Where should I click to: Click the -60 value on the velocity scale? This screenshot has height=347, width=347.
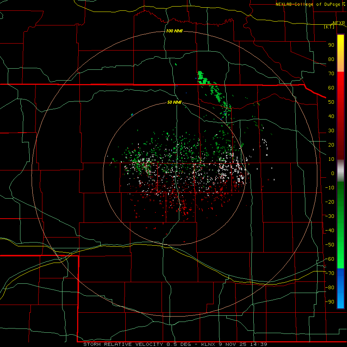(330, 259)
